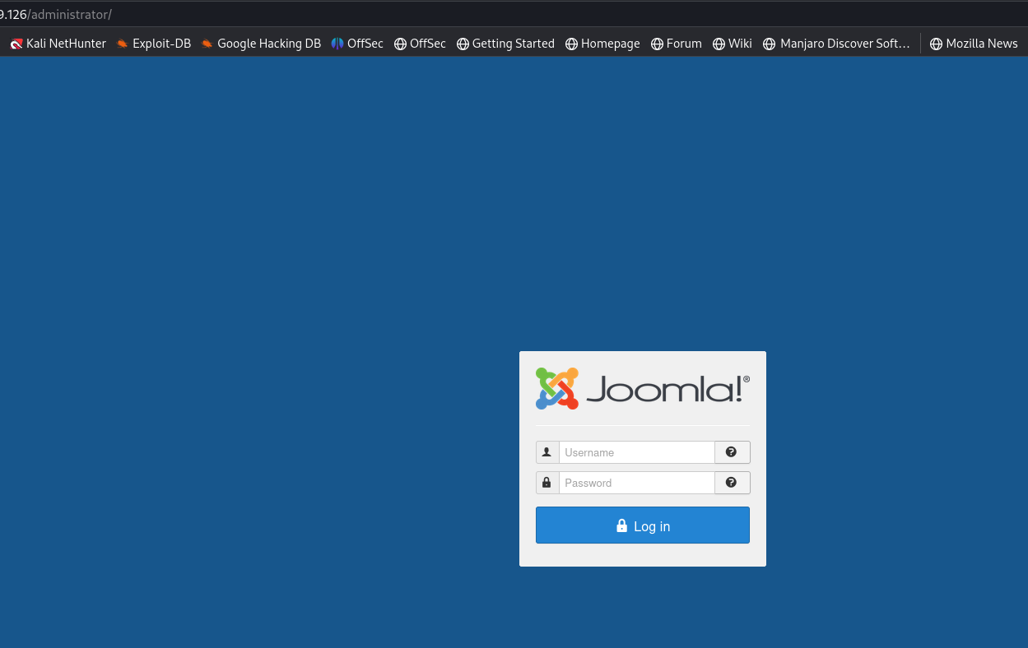Image resolution: width=1028 pixels, height=648 pixels.
Task: Click the padlock icon beside Password field
Action: pyautogui.click(x=547, y=483)
